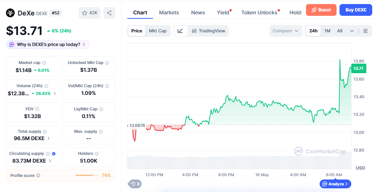Open the Compare dropdown
Viewport: 377px width, 192px height.
tap(286, 31)
